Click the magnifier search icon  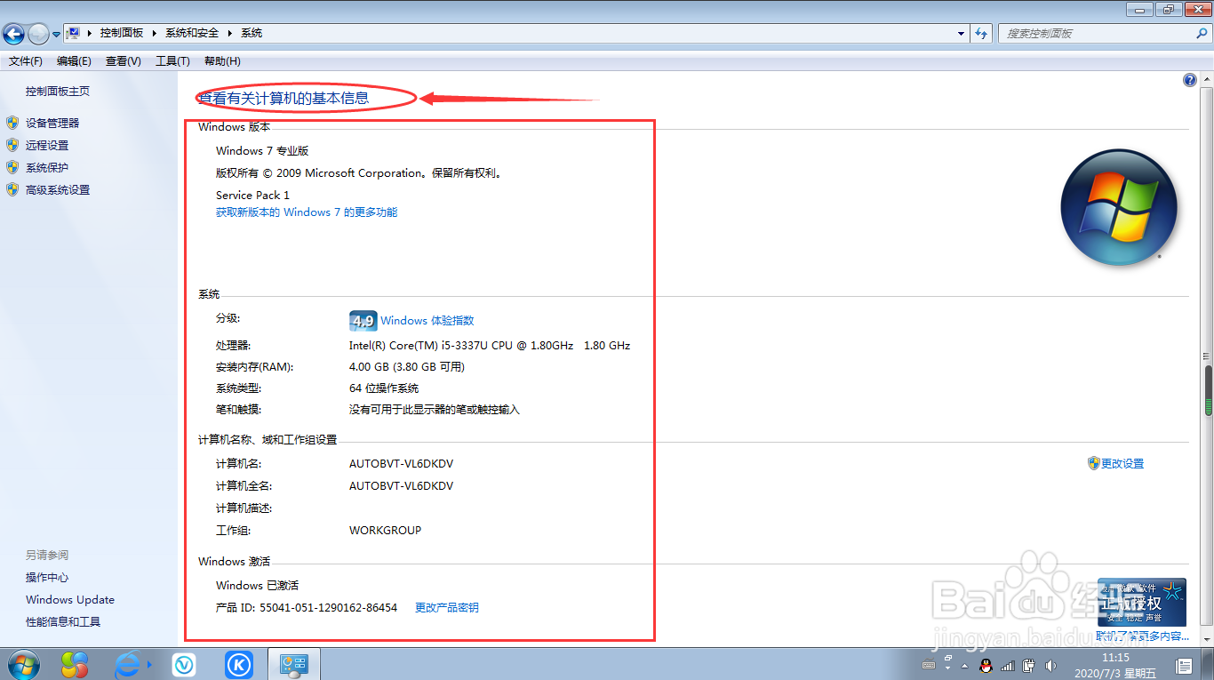(x=1202, y=33)
